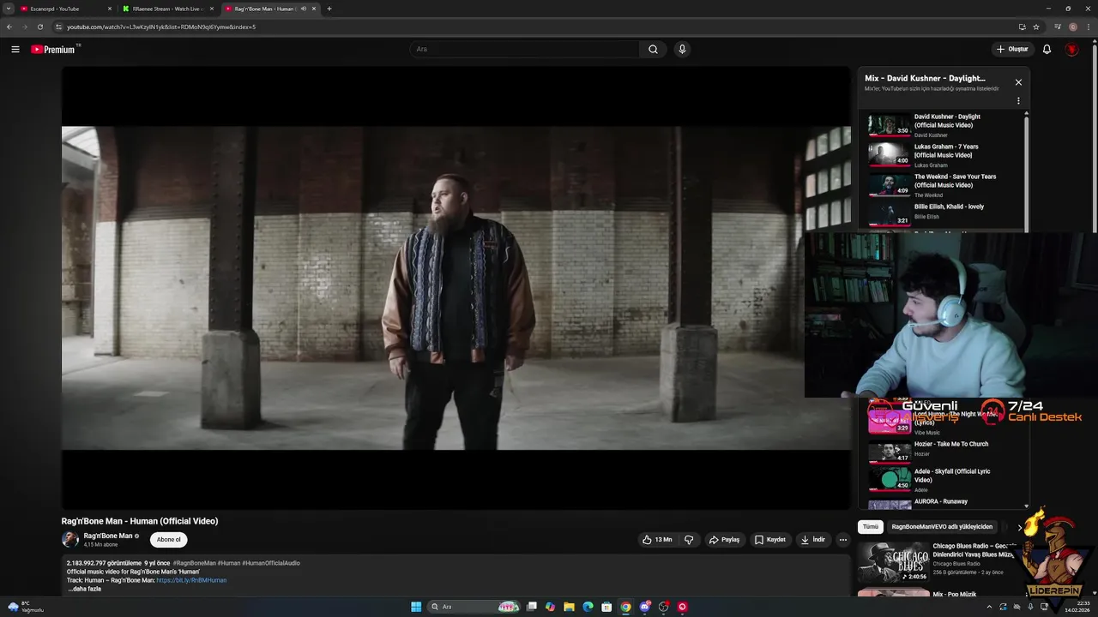Viewport: 1098px width, 617px height.
Task: Dislike the video with thumbs down
Action: 689,540
